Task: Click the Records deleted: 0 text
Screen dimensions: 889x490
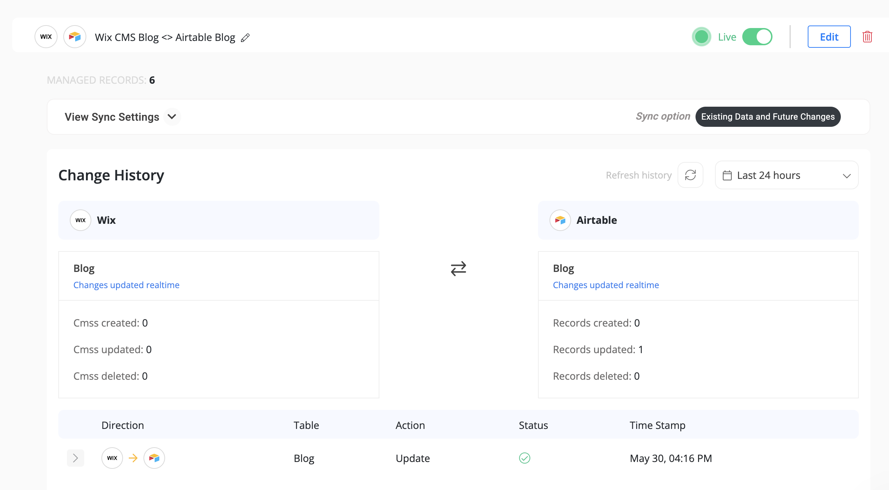Action: point(596,376)
